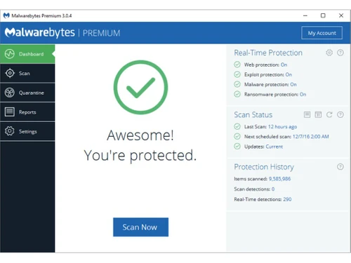Toggle Malware protection On link

(293, 84)
